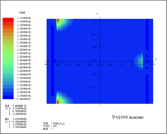
Task: Click the NOTE line
Action: pyautogui.click(x=49, y=129)
